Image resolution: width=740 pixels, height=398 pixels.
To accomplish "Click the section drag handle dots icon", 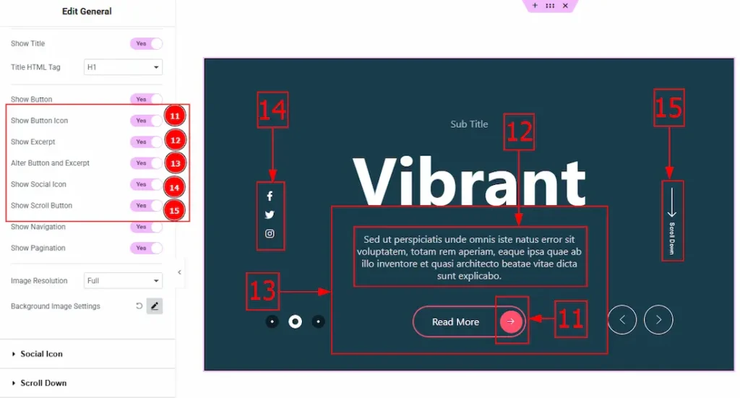I will 550,6.
